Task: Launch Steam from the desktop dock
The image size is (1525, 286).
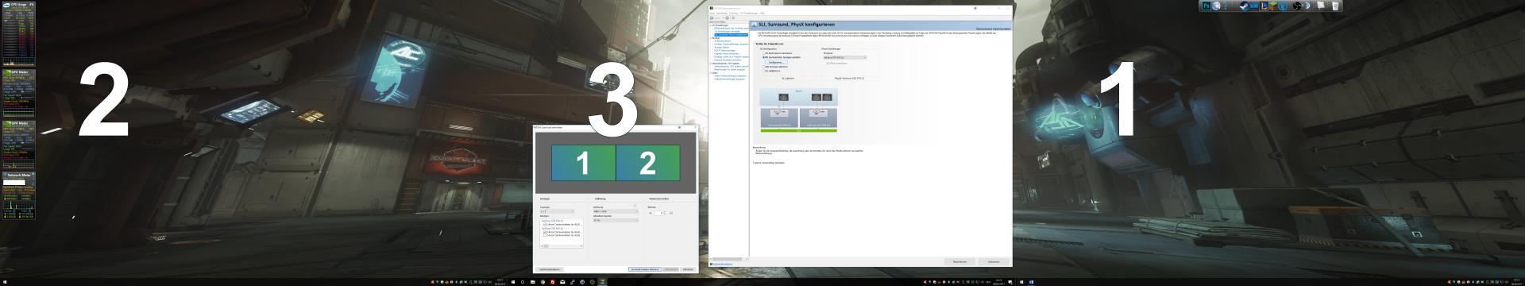Action: click(1245, 6)
